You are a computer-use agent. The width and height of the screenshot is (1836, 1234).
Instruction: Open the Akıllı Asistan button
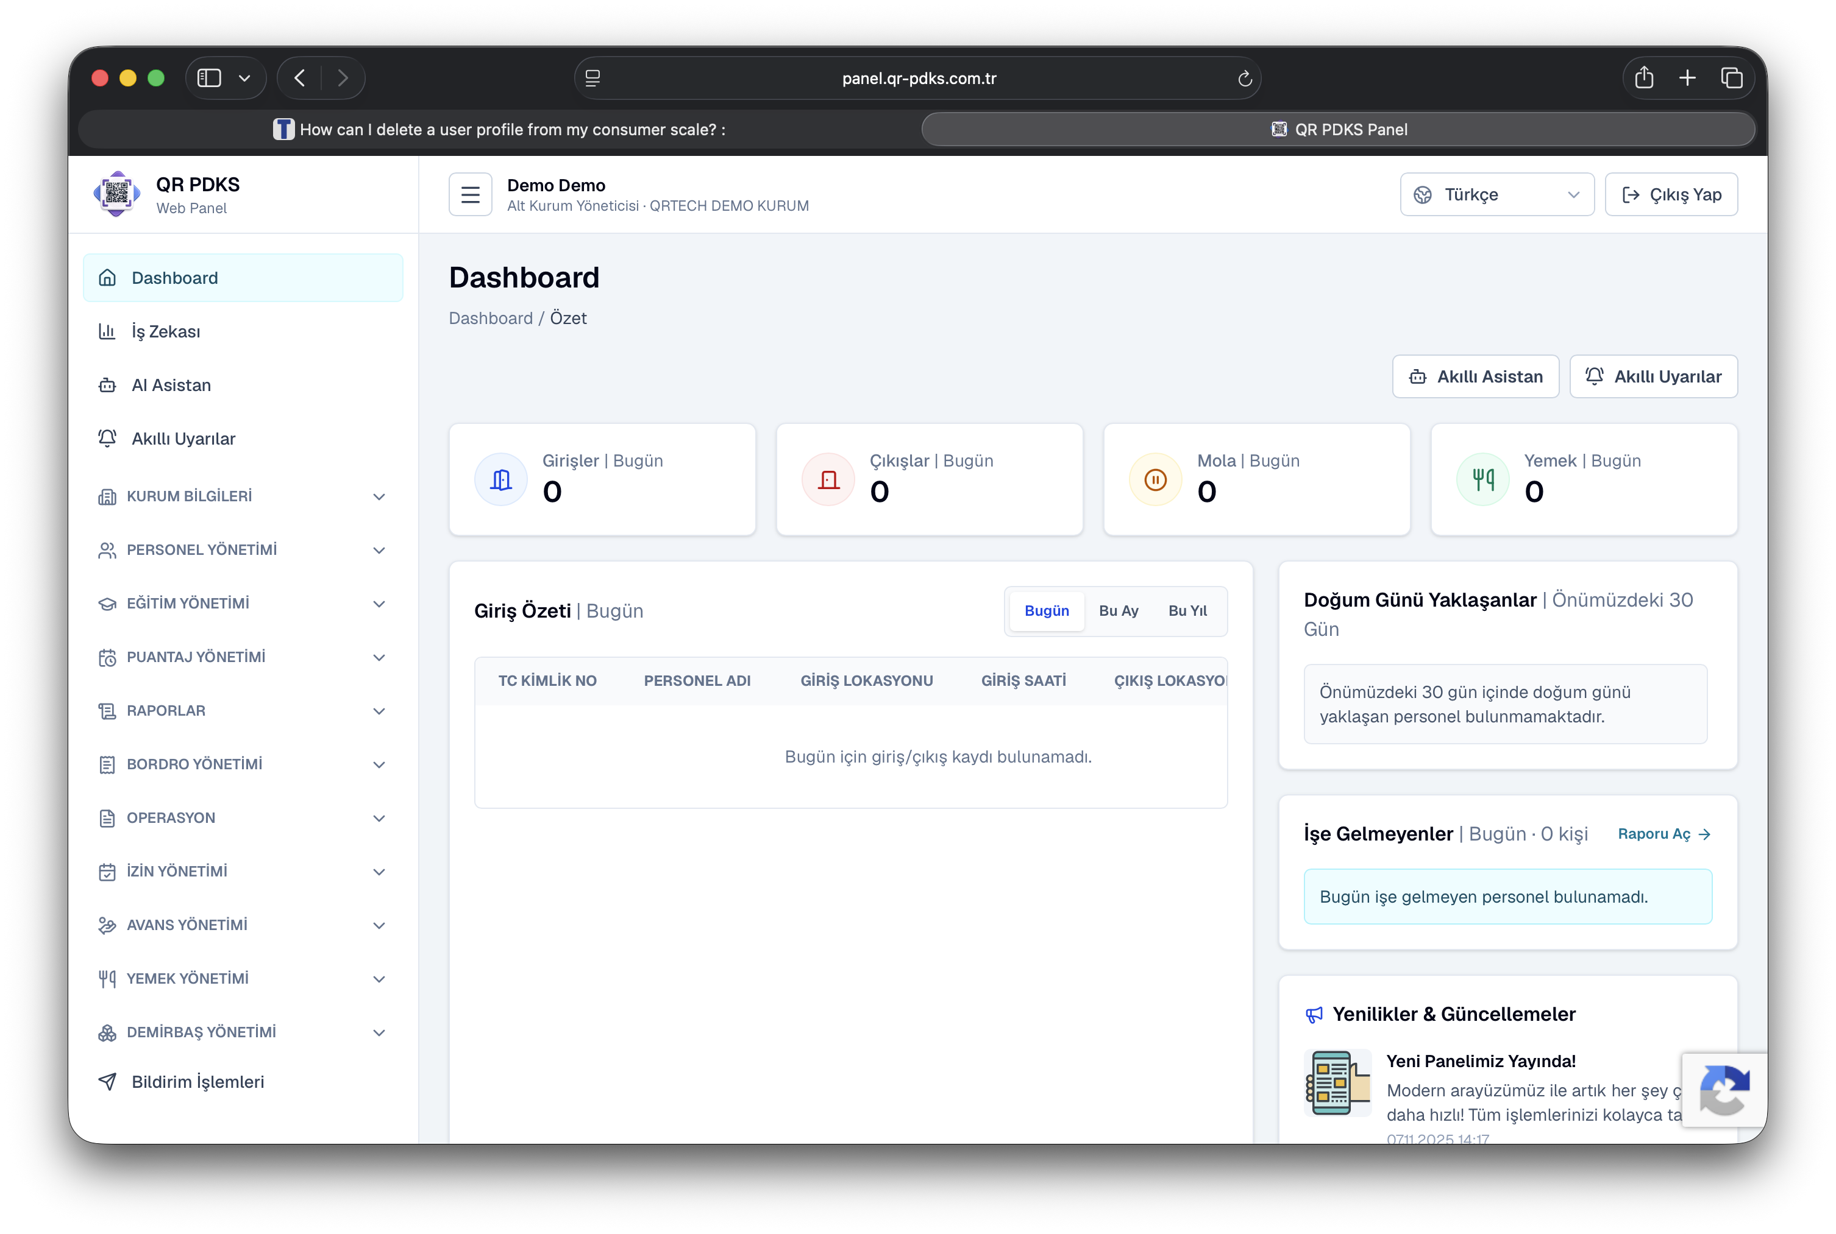point(1475,376)
